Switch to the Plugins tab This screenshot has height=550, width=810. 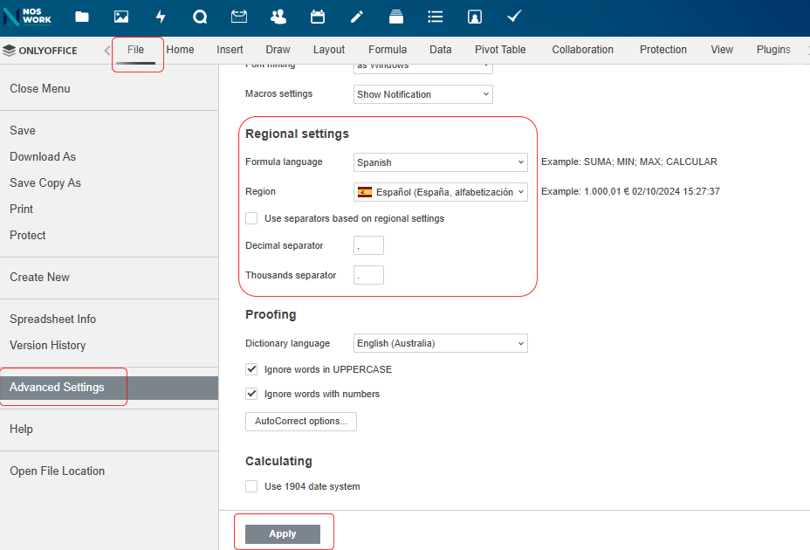(773, 50)
